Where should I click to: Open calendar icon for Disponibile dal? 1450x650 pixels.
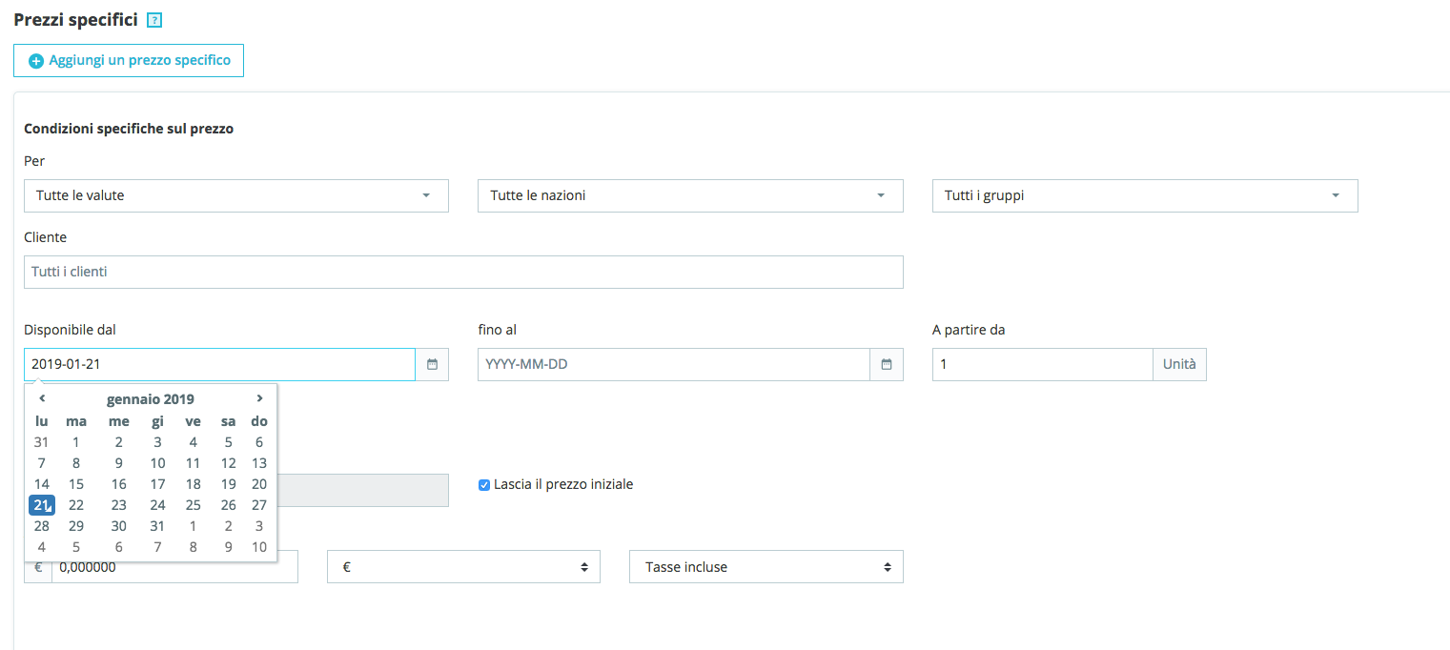432,364
